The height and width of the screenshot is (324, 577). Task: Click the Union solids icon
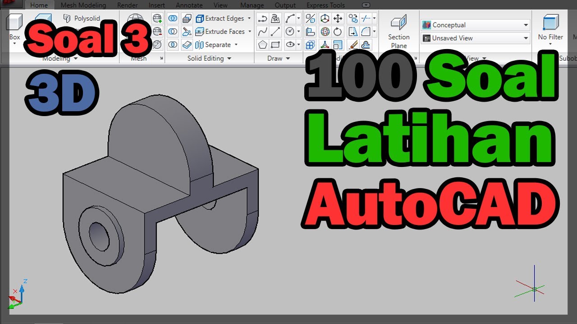point(173,18)
